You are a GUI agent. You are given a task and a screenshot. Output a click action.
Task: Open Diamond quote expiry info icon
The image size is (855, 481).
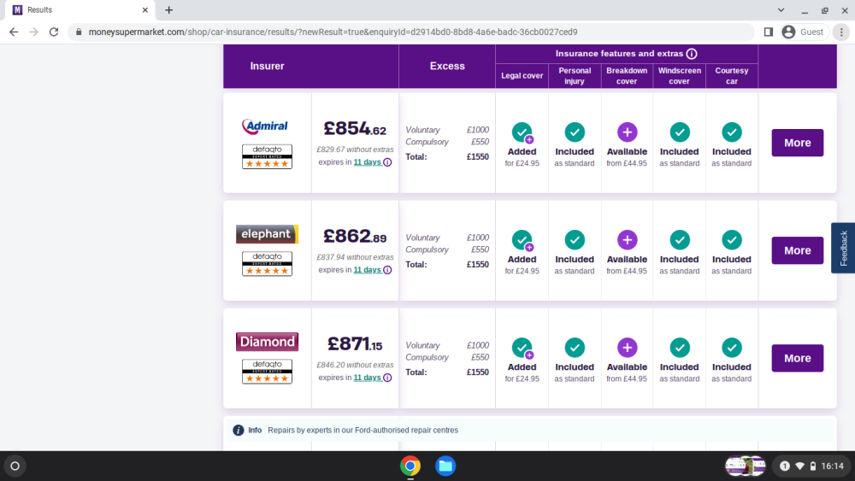[387, 378]
